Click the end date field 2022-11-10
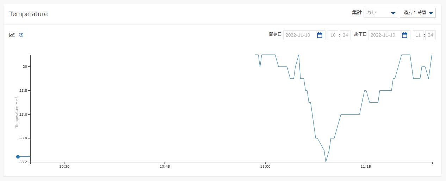The height and width of the screenshot is (181, 446). 385,35
